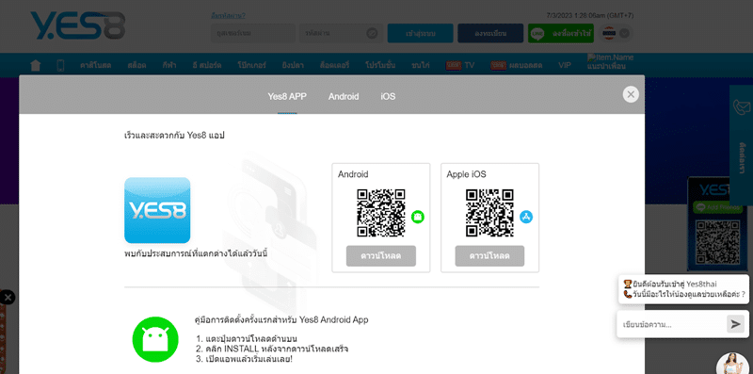The width and height of the screenshot is (753, 374).
Task: Click the LINE QR code on right banner
Action: coord(718,241)
